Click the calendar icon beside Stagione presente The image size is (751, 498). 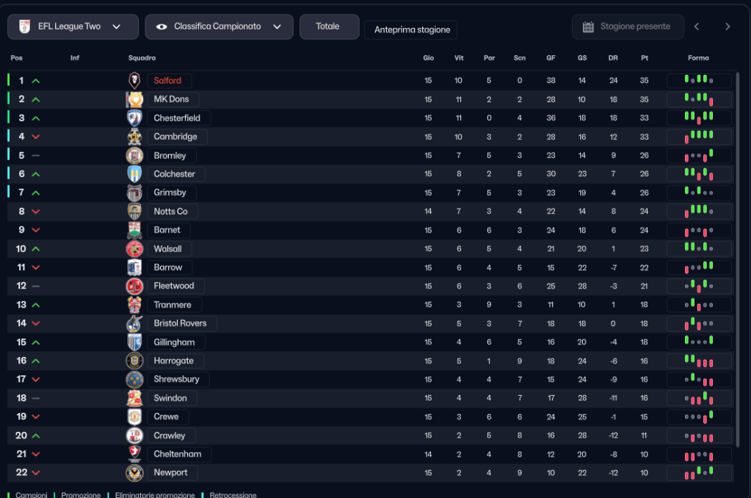point(588,27)
